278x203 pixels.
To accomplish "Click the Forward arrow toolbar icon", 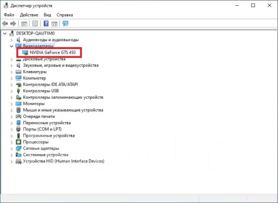I will tap(13, 23).
